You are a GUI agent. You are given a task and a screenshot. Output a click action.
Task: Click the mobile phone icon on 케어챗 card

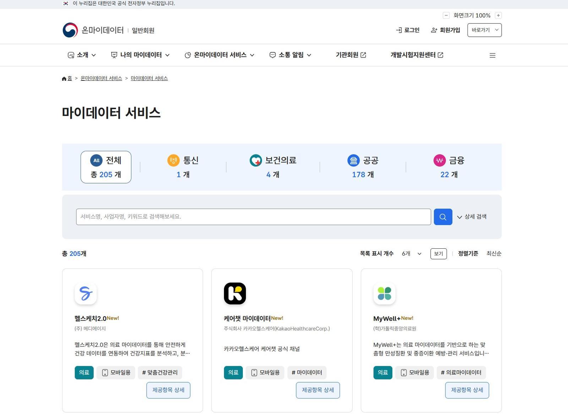click(x=254, y=373)
